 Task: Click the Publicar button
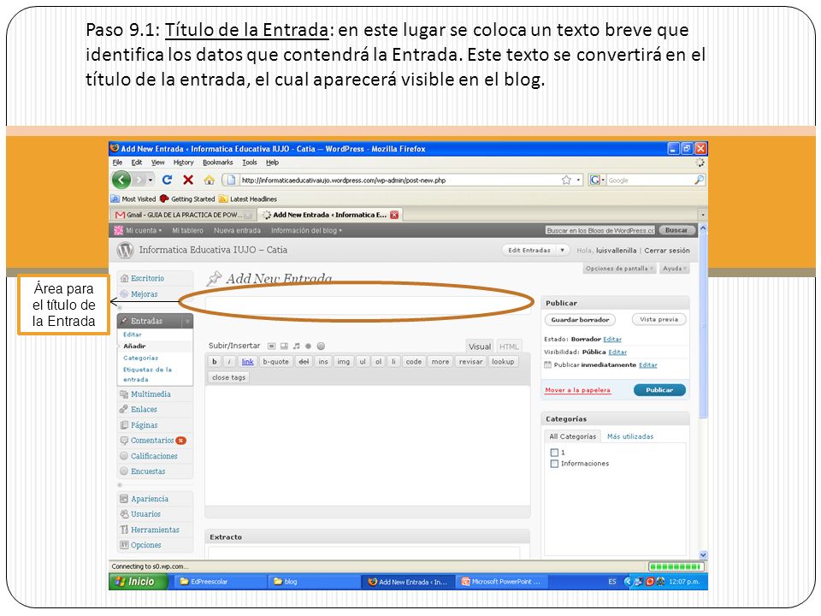659,390
